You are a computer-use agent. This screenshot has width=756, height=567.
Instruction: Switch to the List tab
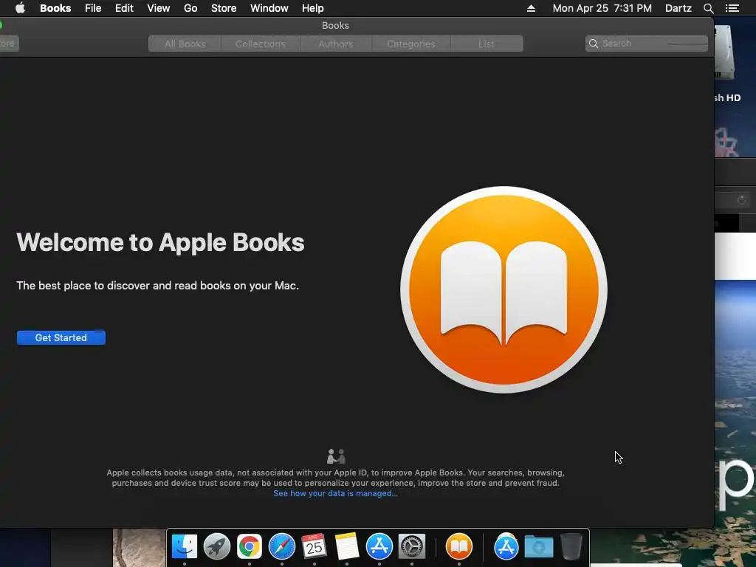pyautogui.click(x=487, y=44)
